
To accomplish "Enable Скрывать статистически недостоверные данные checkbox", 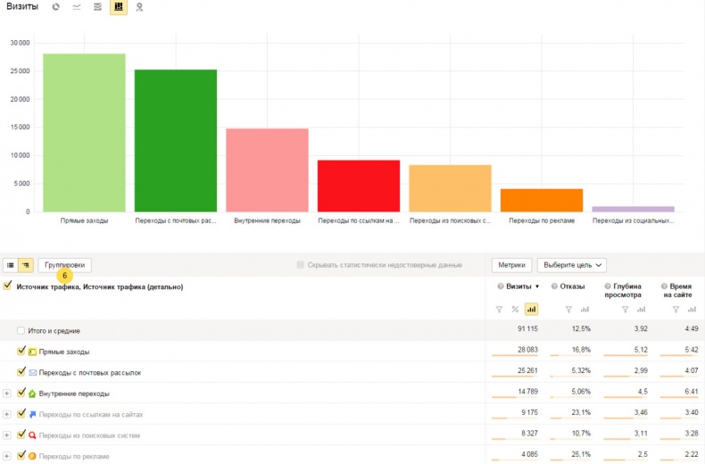I will click(301, 265).
